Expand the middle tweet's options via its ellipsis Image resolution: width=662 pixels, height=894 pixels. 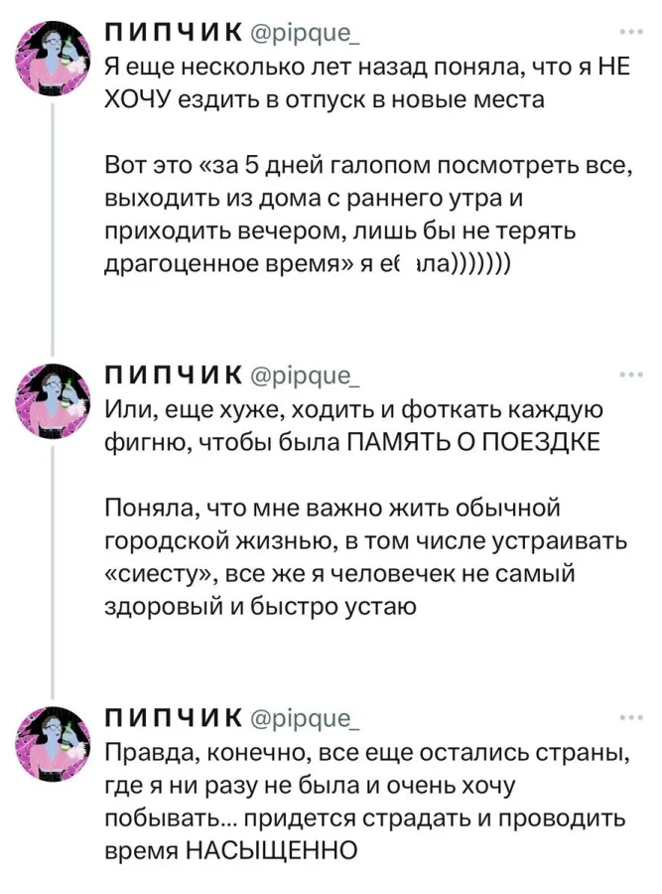click(x=631, y=374)
